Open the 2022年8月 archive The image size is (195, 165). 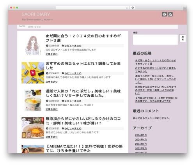141,149
